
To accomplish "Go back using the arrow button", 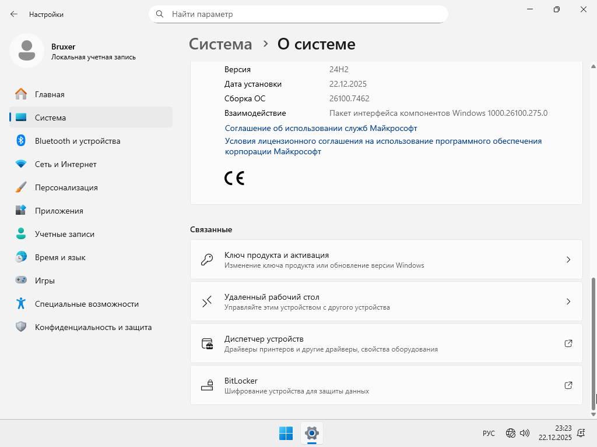I will pyautogui.click(x=14, y=14).
